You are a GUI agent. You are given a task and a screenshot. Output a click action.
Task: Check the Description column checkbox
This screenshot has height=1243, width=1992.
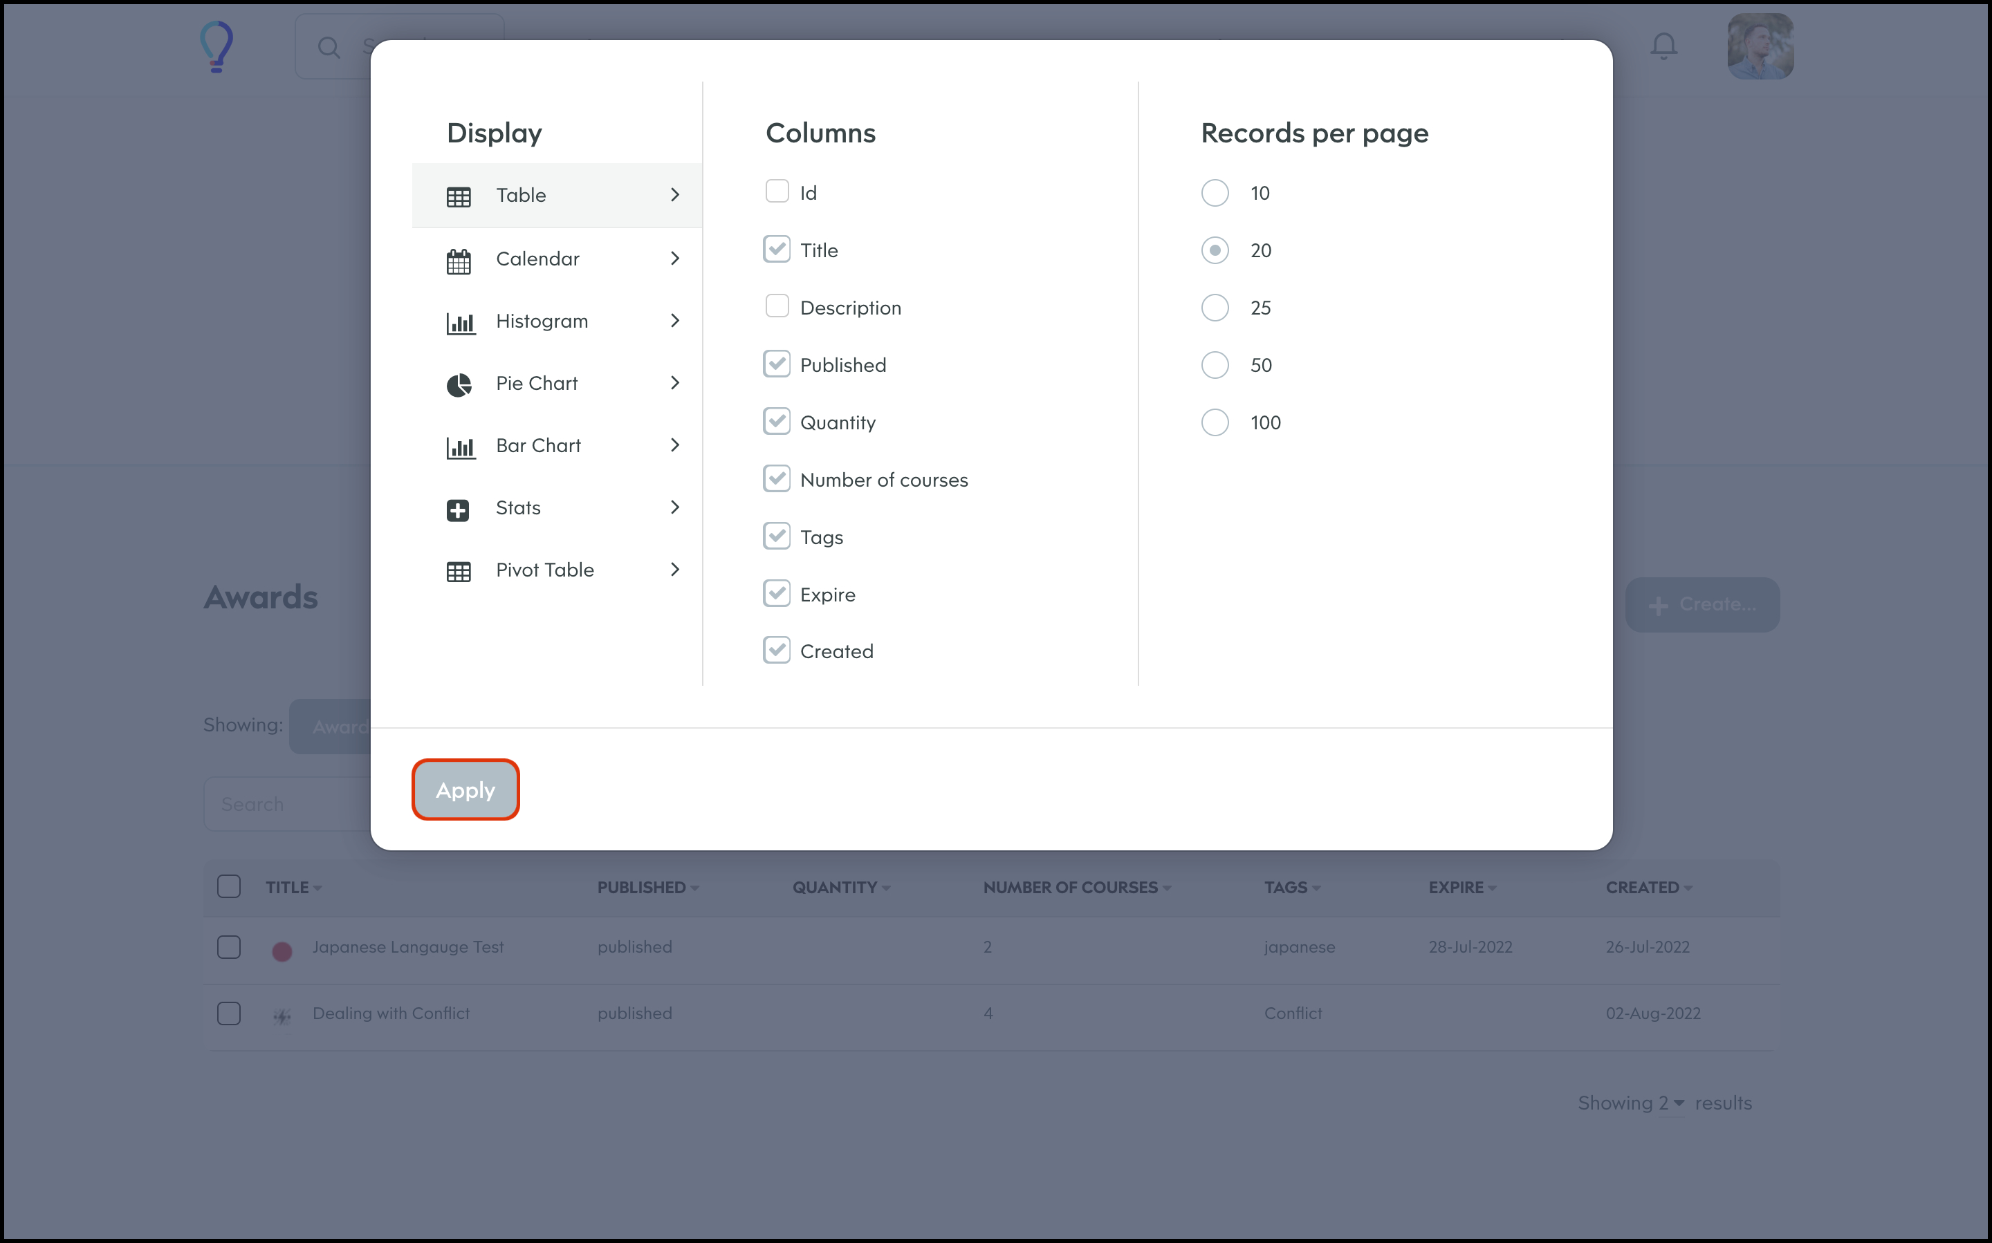[777, 307]
